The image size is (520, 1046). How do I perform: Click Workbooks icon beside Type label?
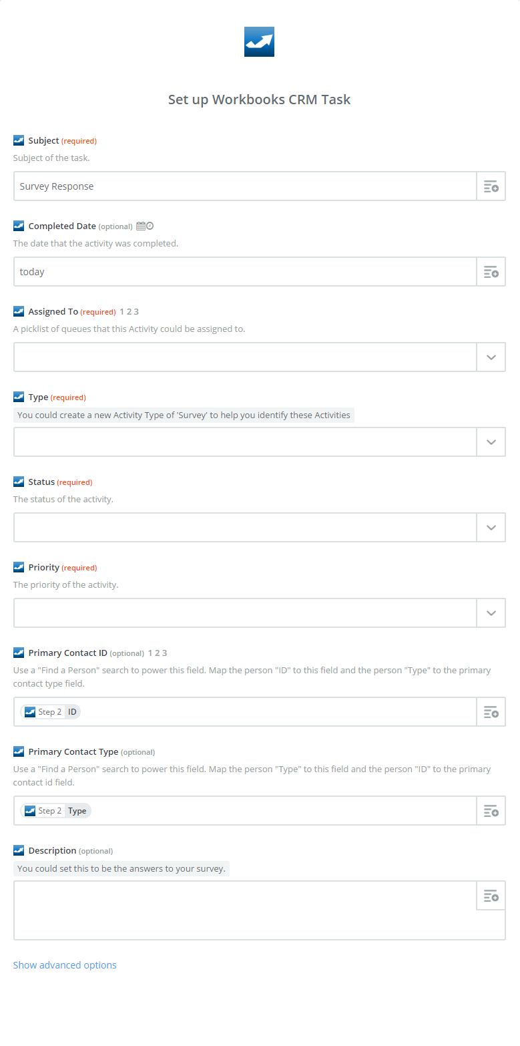(x=19, y=397)
